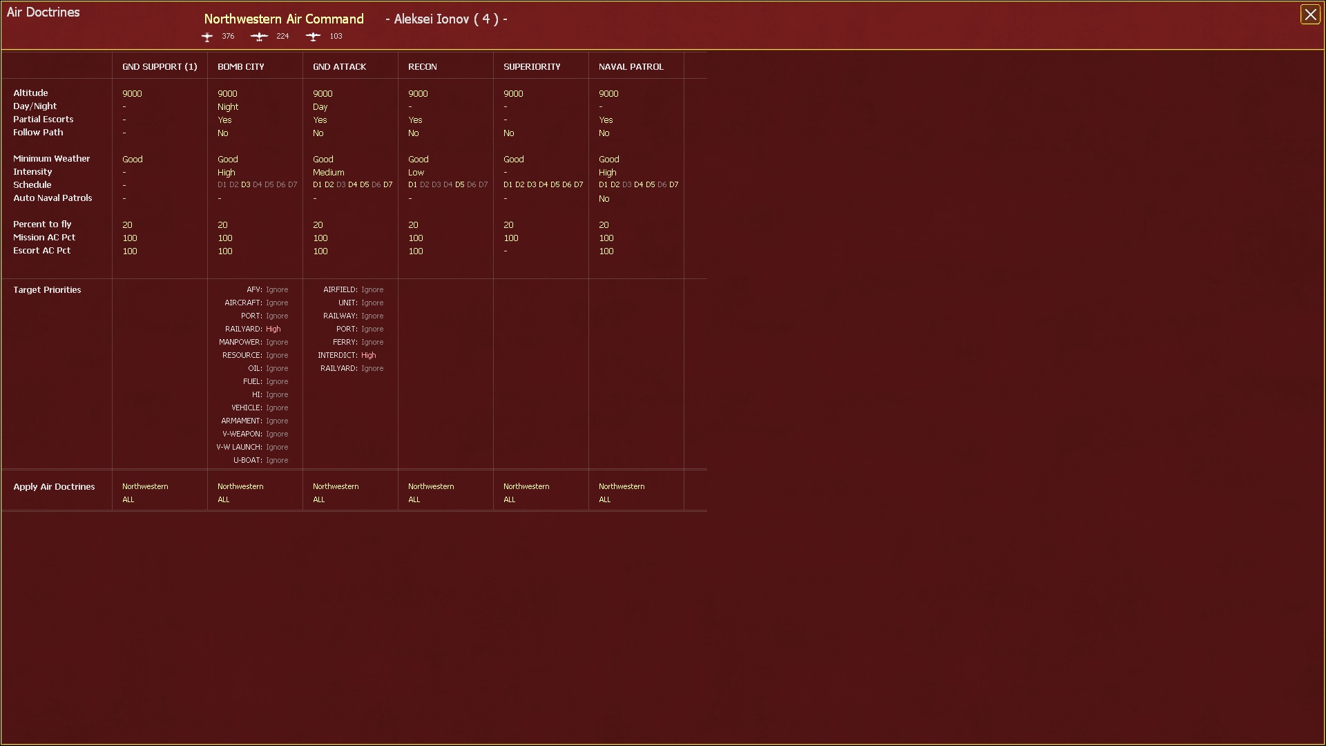Click the fighter aircraft icon showing 376
The image size is (1326, 746).
click(207, 37)
